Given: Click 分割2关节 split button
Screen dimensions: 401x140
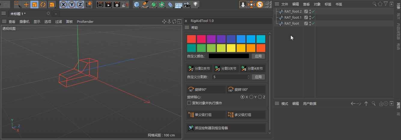Looking at the screenshot, I should coord(199,68).
